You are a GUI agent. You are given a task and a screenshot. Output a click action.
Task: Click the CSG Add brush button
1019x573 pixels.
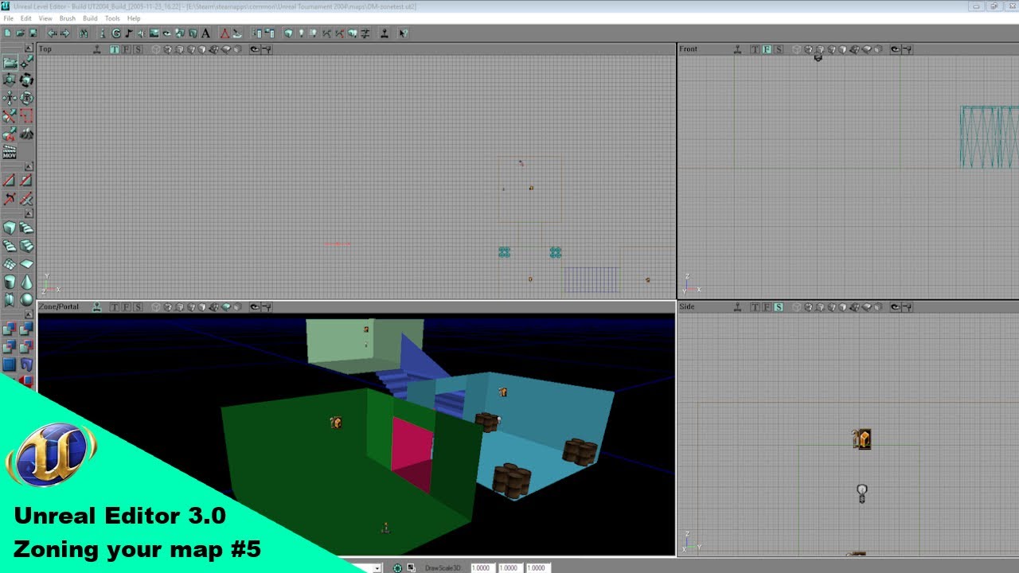click(10, 328)
